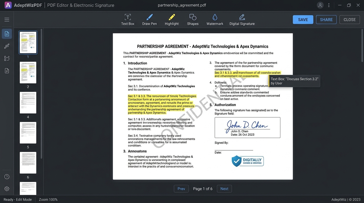Click the John D. Chen signature field
Viewport: 364px width, 203px height.
click(247, 127)
